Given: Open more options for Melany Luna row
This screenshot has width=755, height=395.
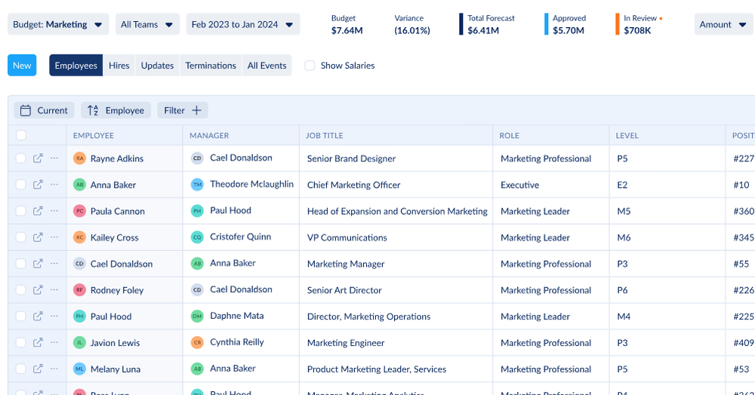Looking at the screenshot, I should (54, 369).
